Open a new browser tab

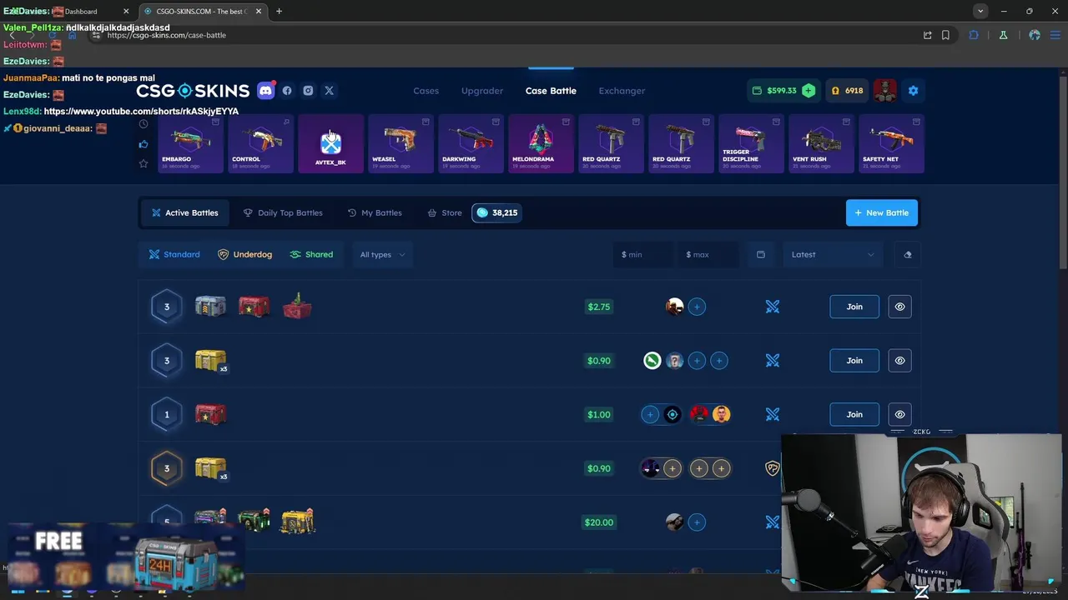279,11
